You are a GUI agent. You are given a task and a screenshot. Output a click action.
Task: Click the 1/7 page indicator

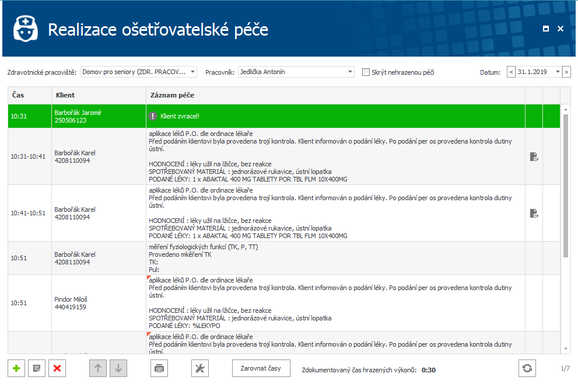coord(565,368)
